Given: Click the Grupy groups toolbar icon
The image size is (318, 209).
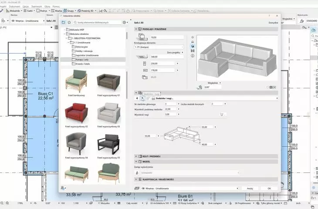Looking at the screenshot, I should 65,10.
